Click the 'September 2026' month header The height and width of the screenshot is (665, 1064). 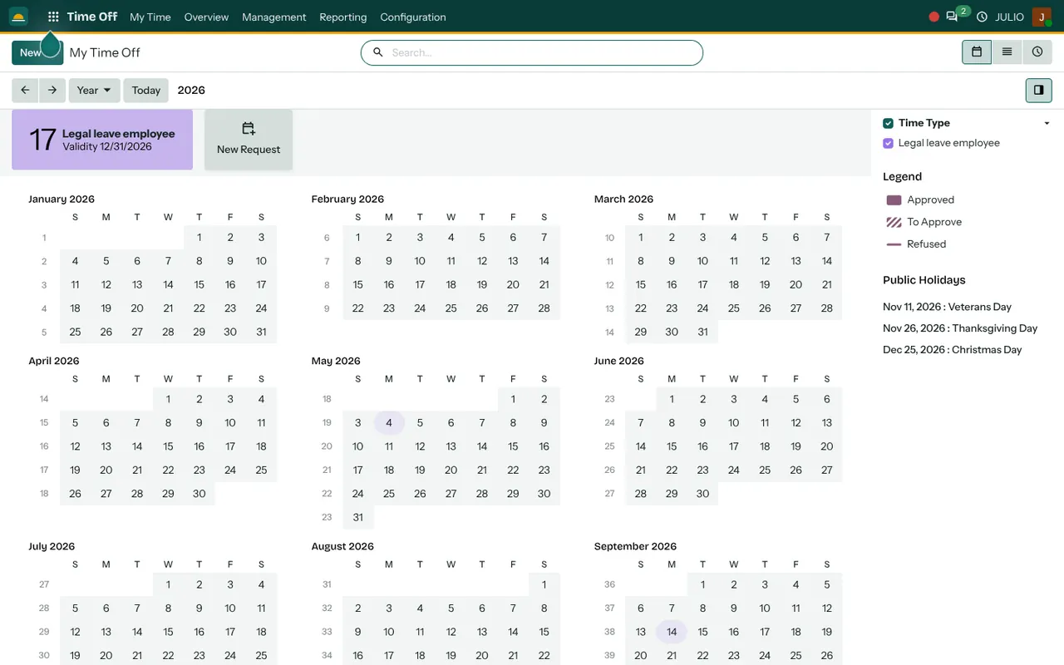point(635,546)
